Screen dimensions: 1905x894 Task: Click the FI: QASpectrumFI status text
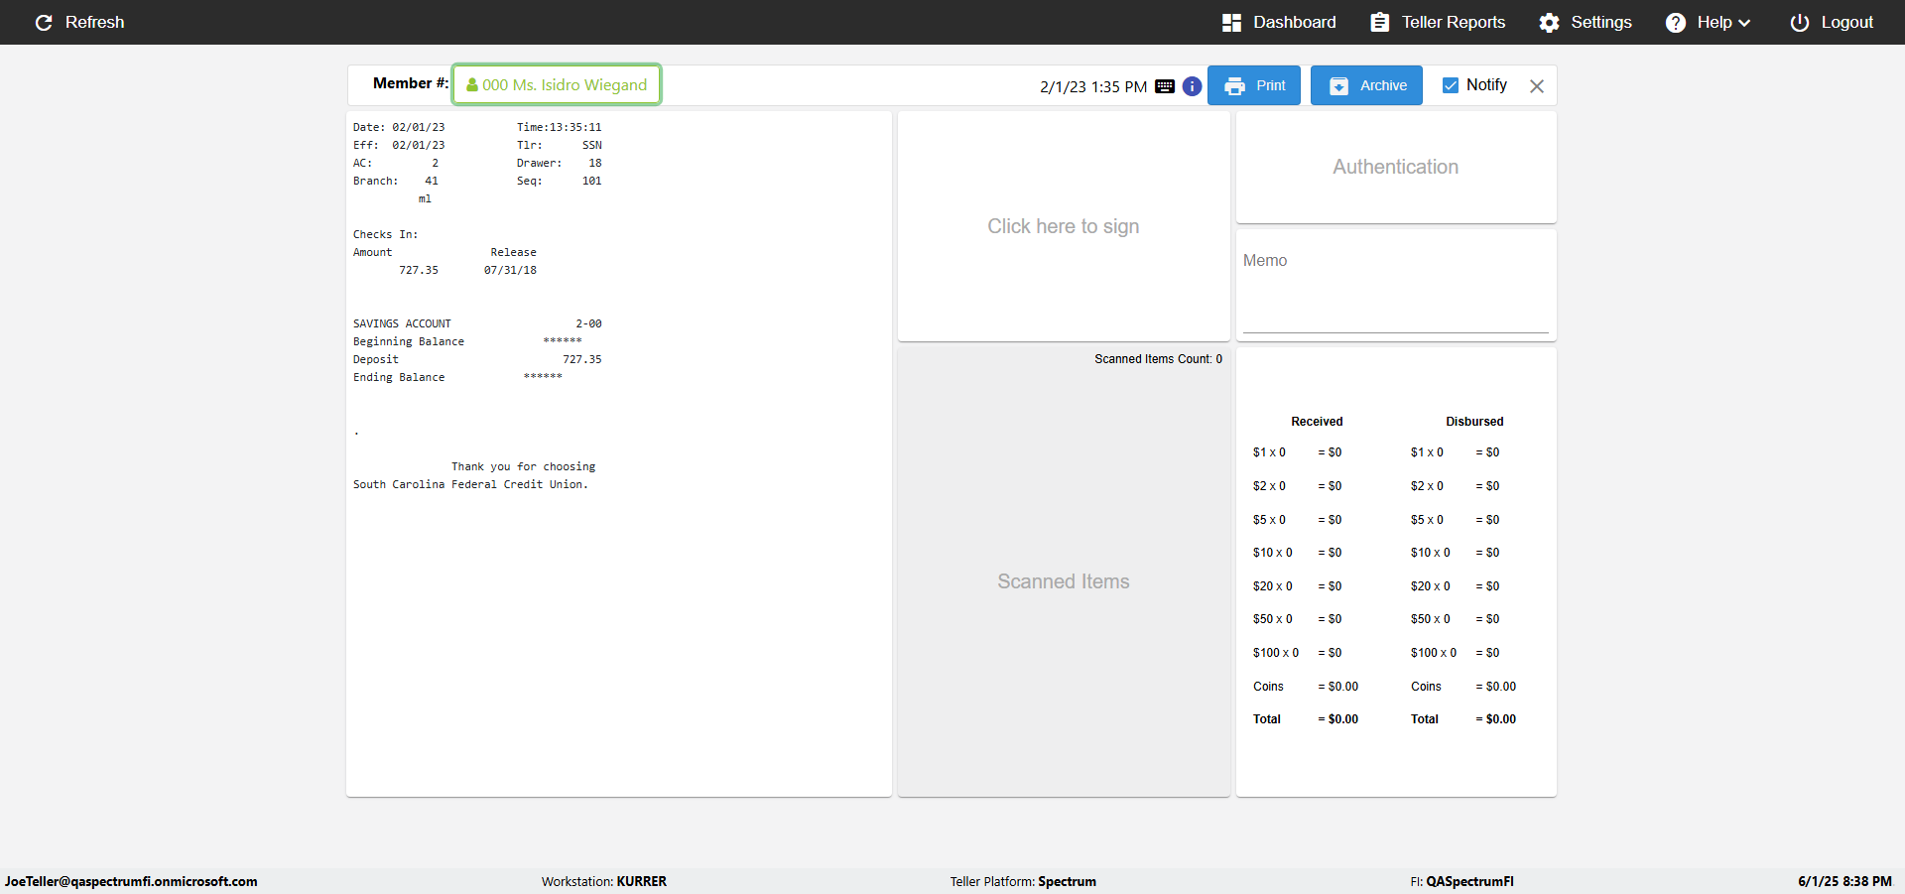click(1462, 881)
